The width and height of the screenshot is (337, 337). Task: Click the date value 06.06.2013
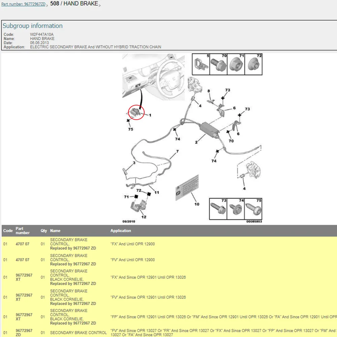click(x=39, y=43)
